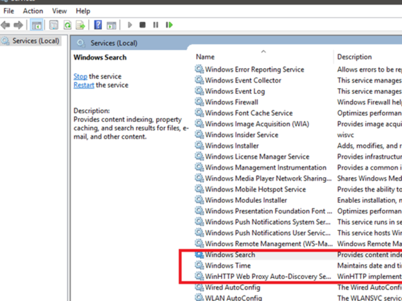
Task: Click the Refresh toolbar icon
Action: coord(67,25)
